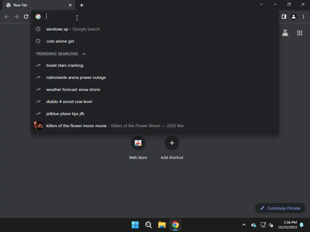Select 'killers of the flower moon movie' suggestion
The width and height of the screenshot is (310, 232).
tap(155, 126)
